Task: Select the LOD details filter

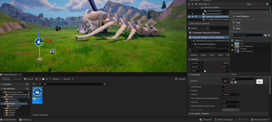Action: coord(212,55)
